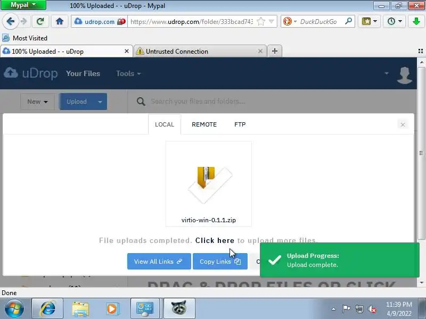
Task: Open the bookmarks menu toolbar button
Action: click(x=369, y=21)
